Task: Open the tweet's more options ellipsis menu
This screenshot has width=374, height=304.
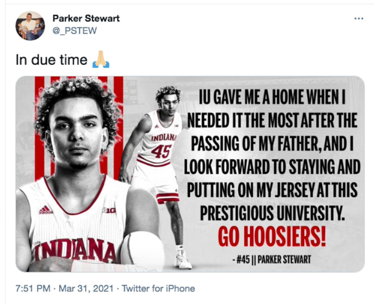Action: point(359,19)
